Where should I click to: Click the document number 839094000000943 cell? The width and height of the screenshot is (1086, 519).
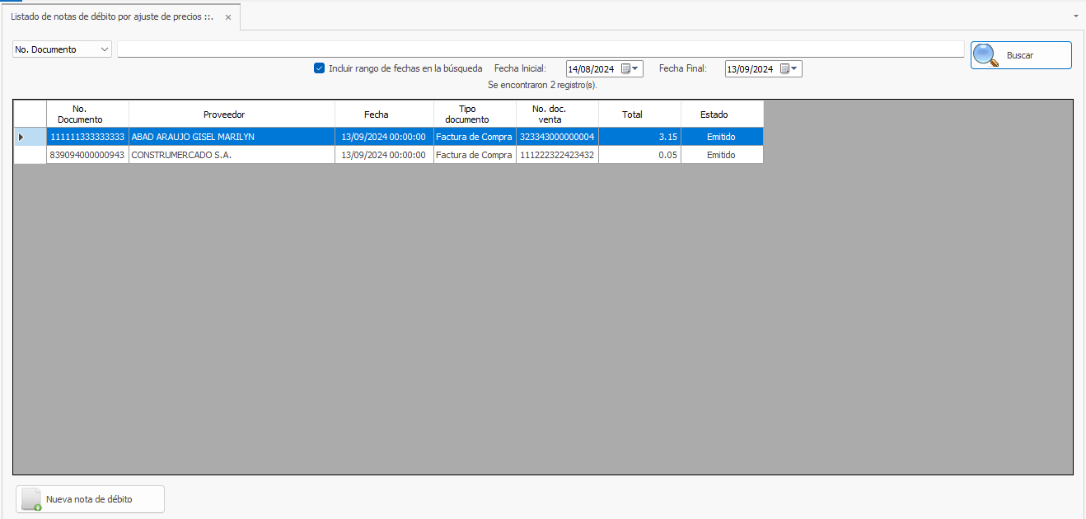coord(87,155)
